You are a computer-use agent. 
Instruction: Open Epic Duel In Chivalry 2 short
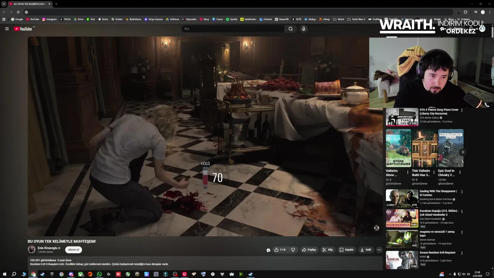(451, 148)
